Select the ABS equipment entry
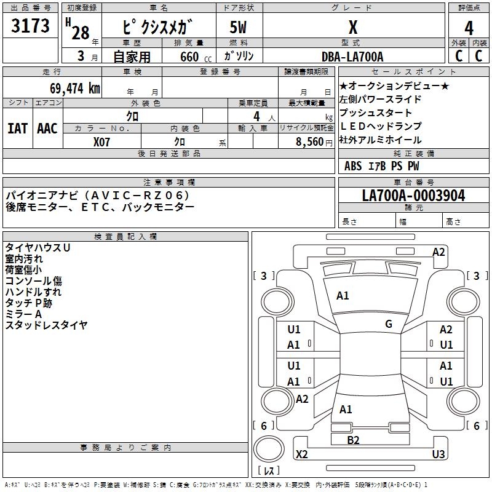 click(x=353, y=166)
